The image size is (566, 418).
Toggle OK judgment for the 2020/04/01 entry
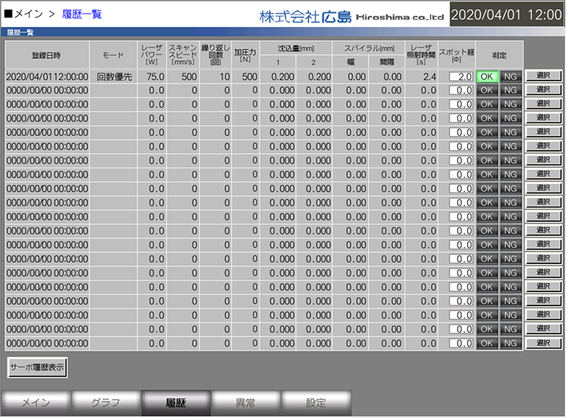pos(487,76)
